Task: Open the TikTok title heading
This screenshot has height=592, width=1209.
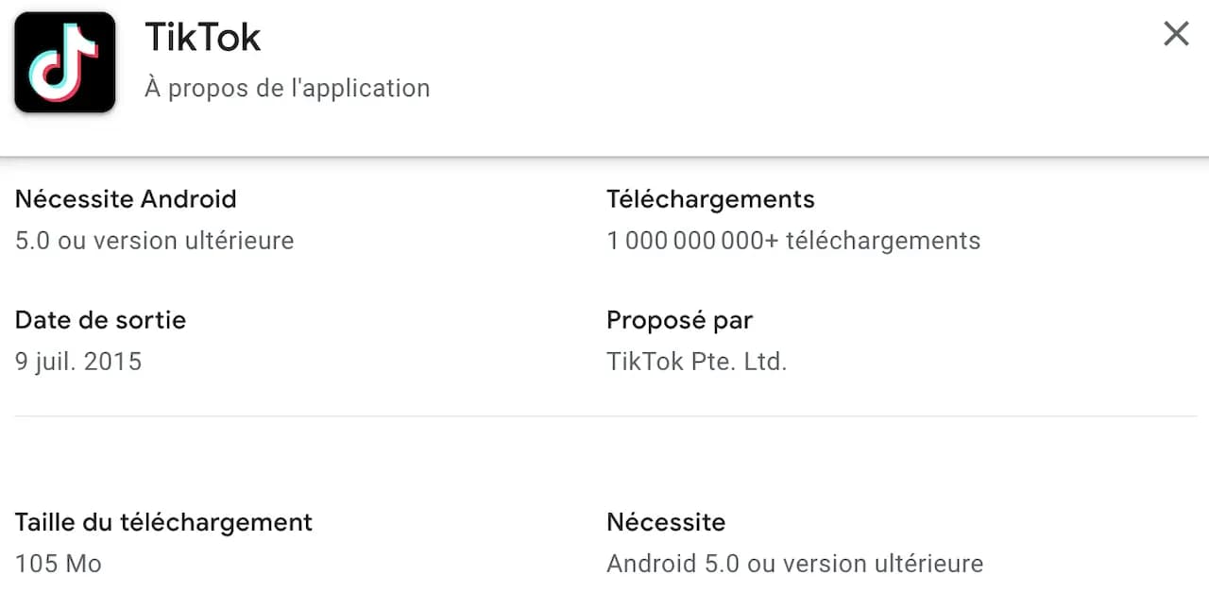Action: tap(203, 36)
